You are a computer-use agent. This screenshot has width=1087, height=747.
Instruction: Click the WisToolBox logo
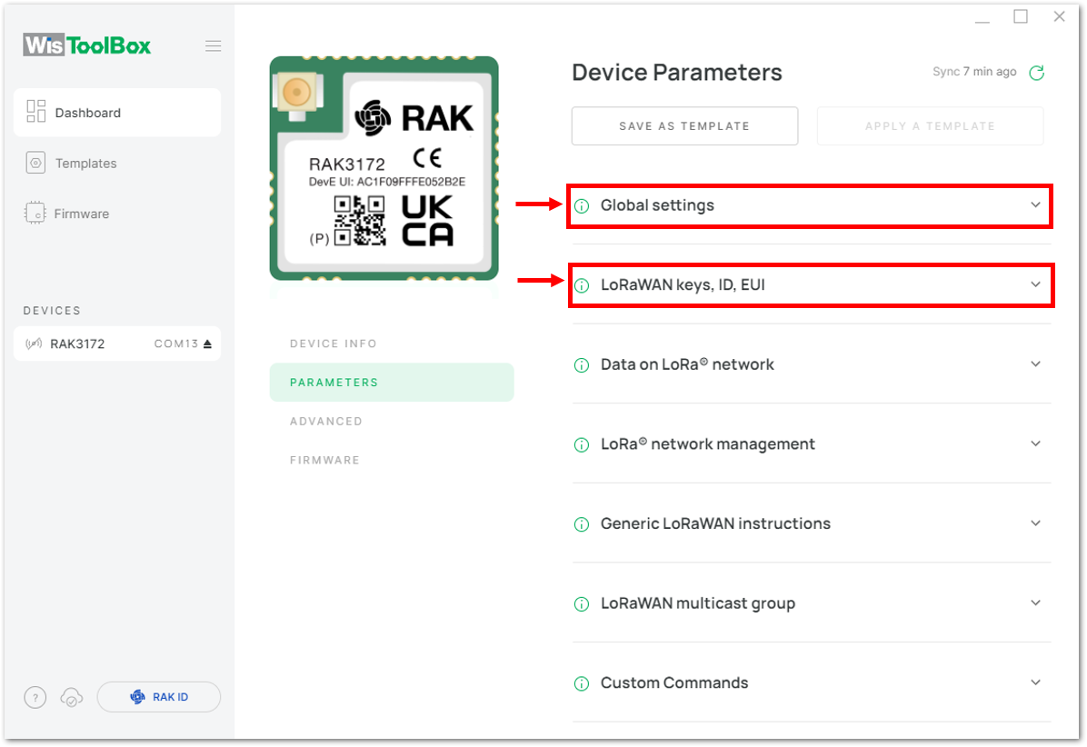click(x=86, y=45)
